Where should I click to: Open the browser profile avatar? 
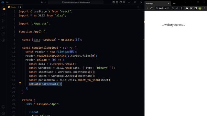click(x=200, y=8)
